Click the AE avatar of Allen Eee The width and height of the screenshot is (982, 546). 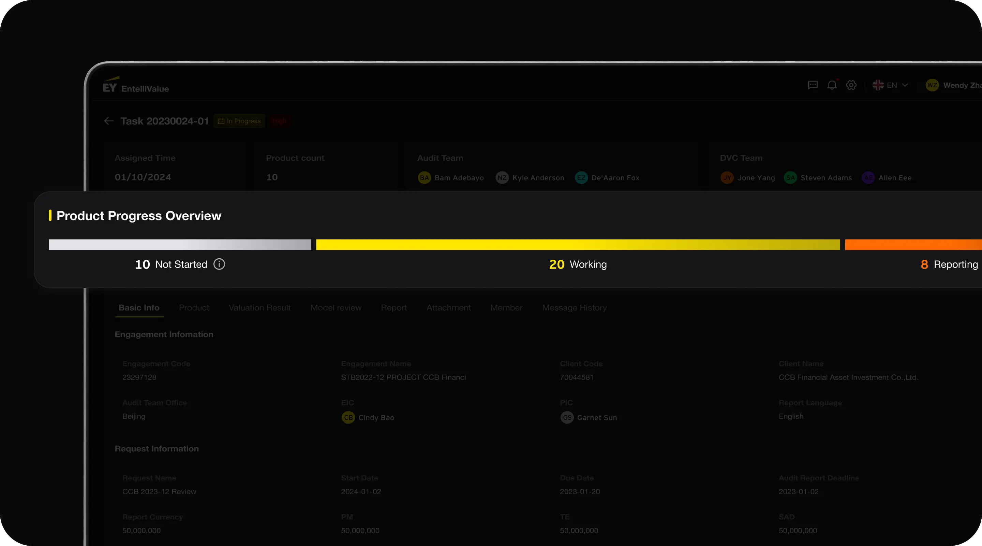point(868,177)
